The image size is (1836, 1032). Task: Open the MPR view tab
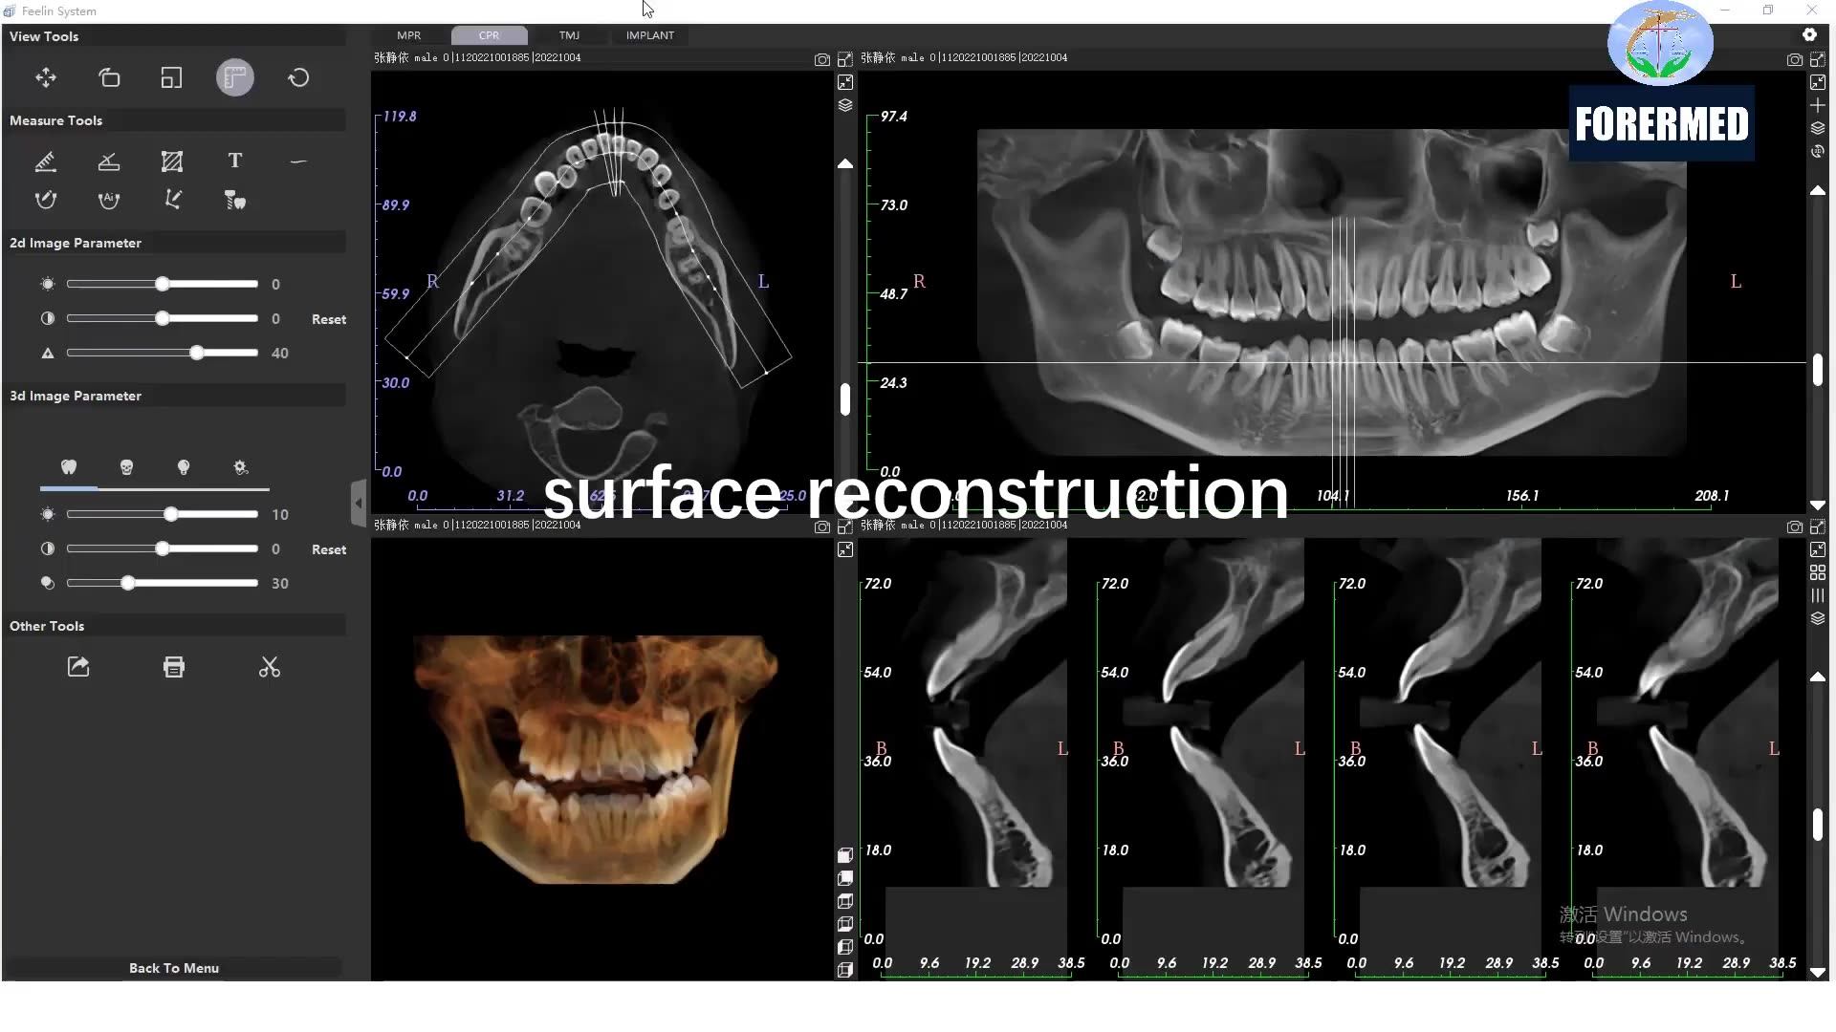(408, 35)
